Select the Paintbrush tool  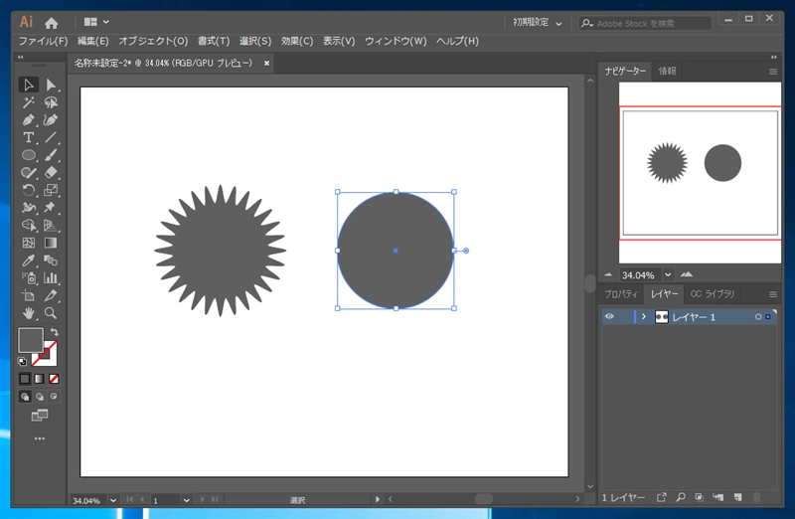click(51, 155)
